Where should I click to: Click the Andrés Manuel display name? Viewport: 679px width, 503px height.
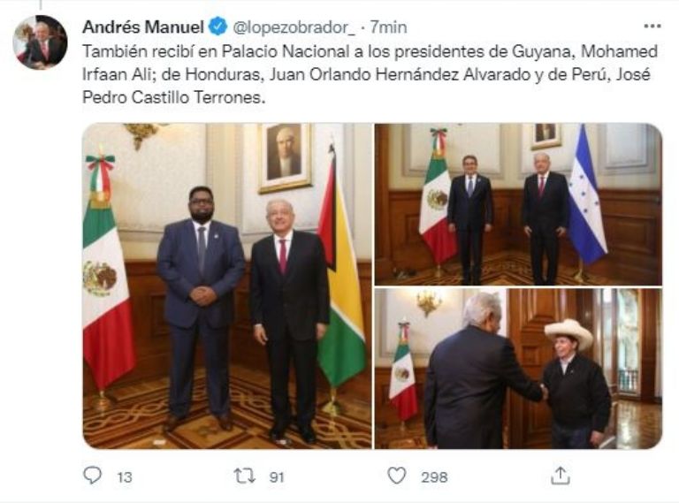143,27
